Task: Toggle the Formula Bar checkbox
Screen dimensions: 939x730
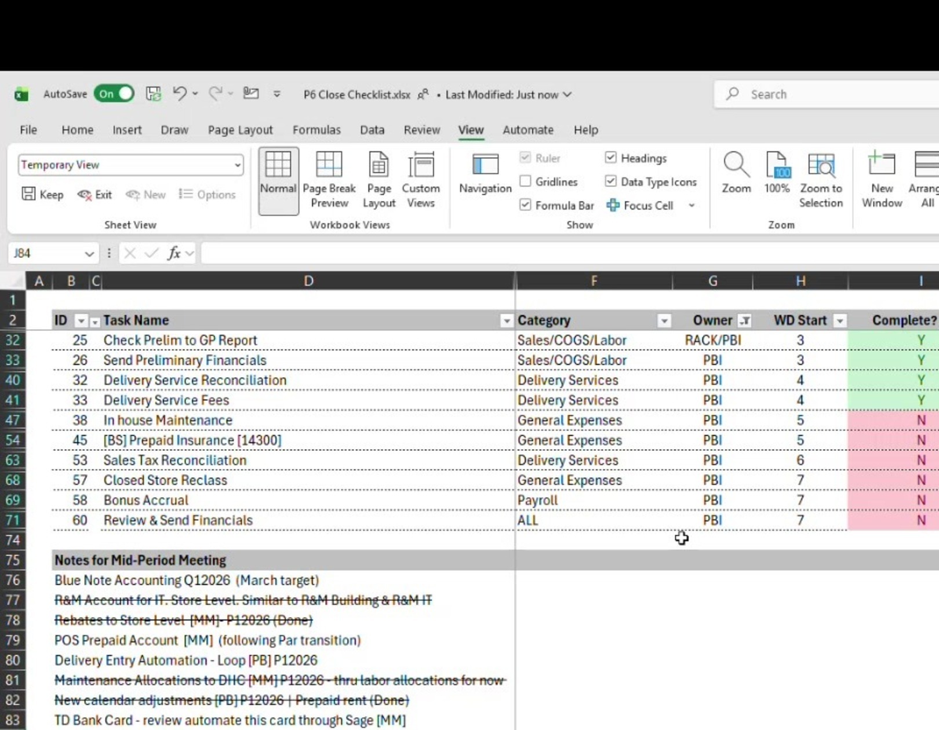Action: pyautogui.click(x=525, y=205)
